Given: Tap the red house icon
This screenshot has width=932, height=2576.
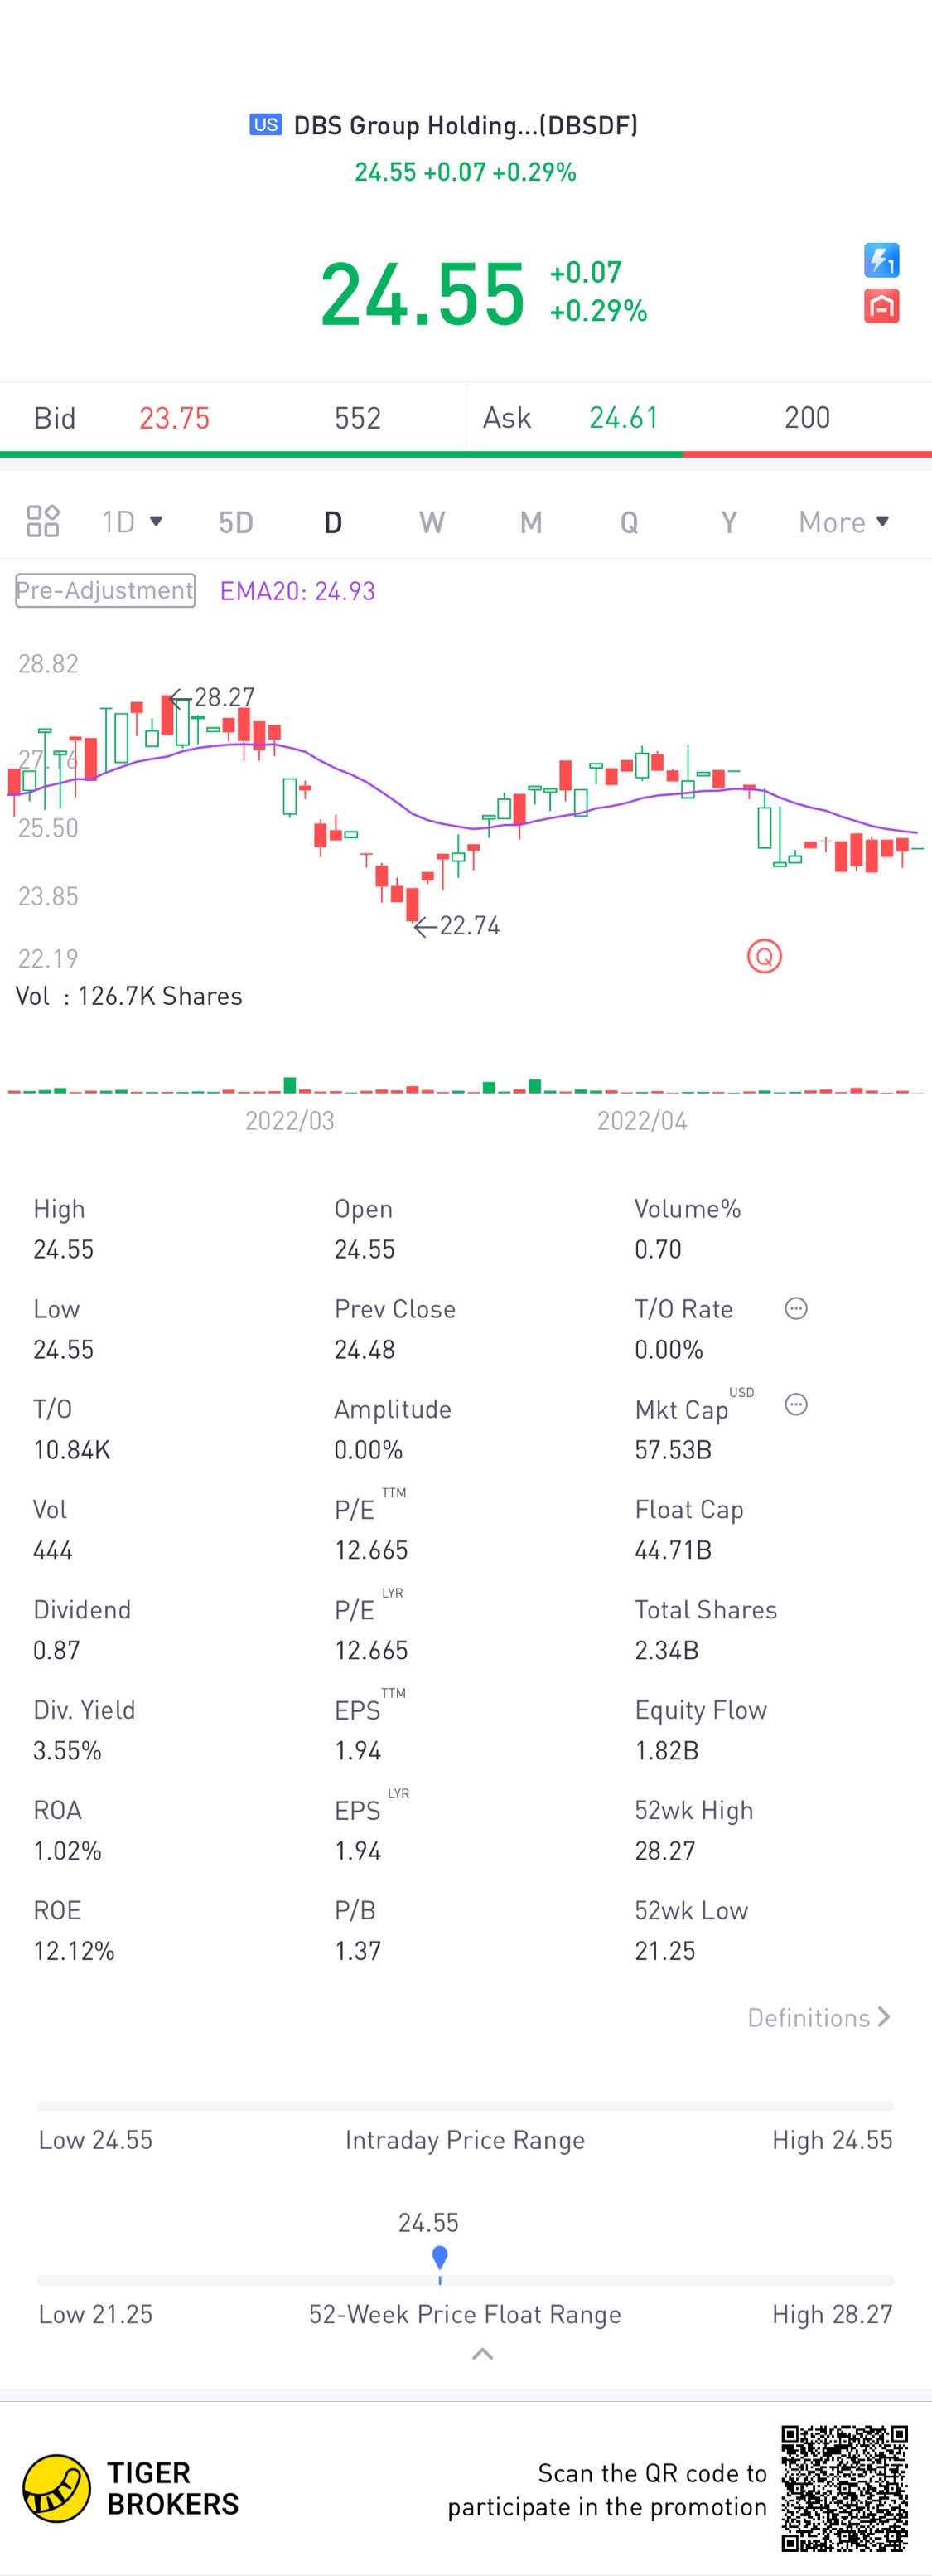Looking at the screenshot, I should [x=880, y=306].
